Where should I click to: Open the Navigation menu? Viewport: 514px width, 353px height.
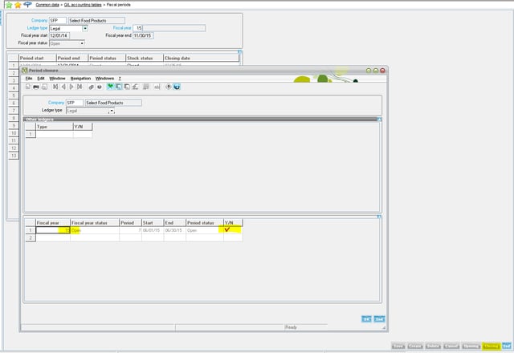tap(80, 78)
